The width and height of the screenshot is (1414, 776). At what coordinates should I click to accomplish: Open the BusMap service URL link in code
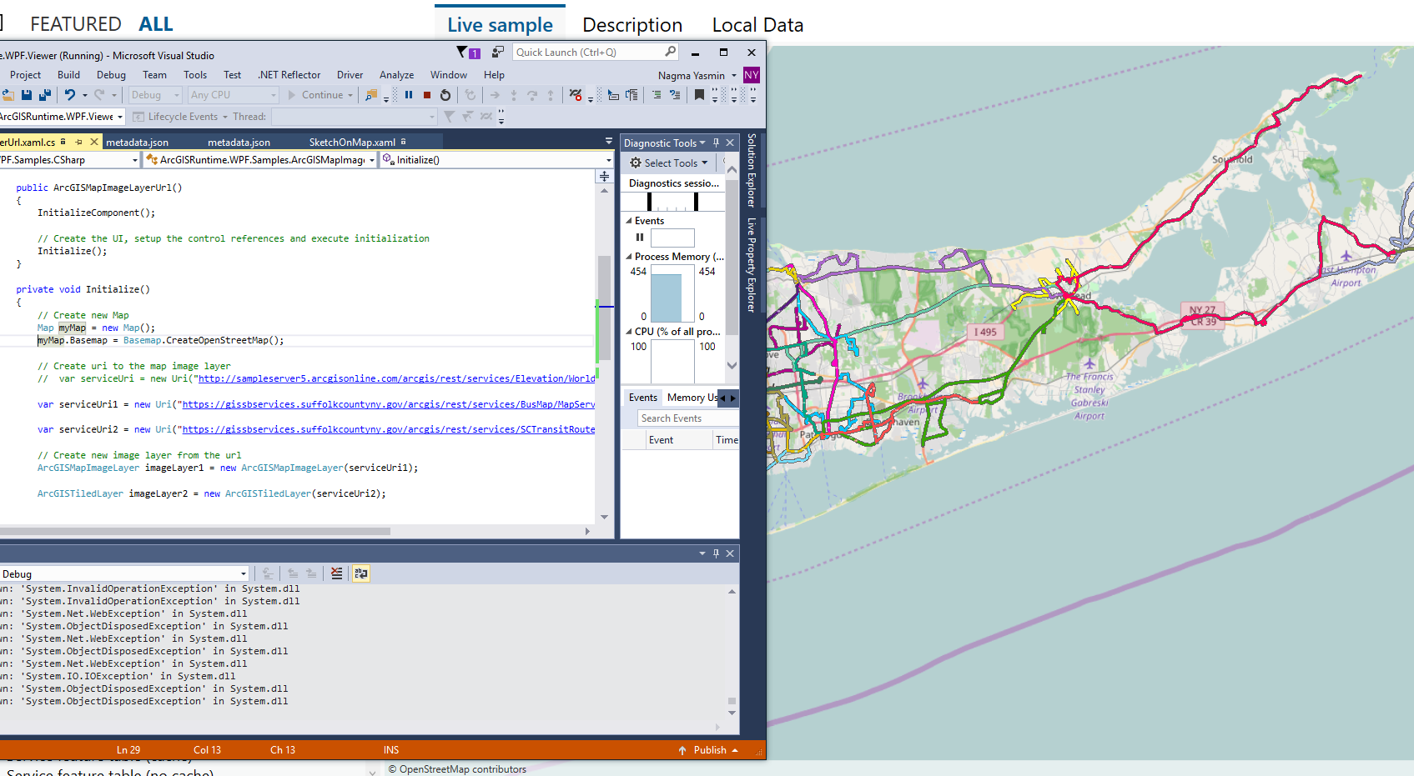click(389, 404)
